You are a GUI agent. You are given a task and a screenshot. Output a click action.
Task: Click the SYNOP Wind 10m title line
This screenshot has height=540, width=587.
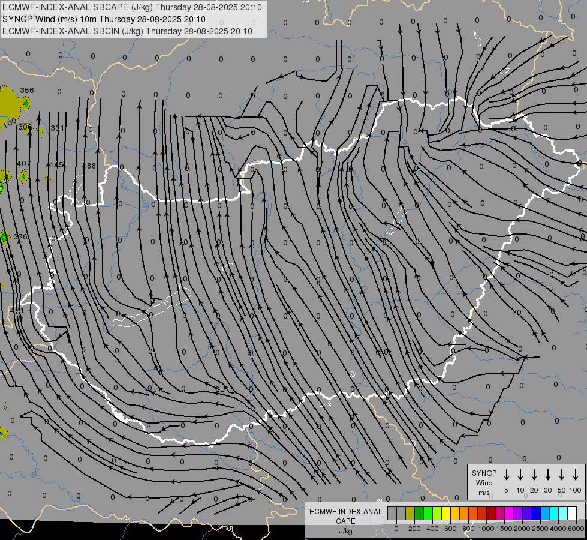[x=104, y=19]
